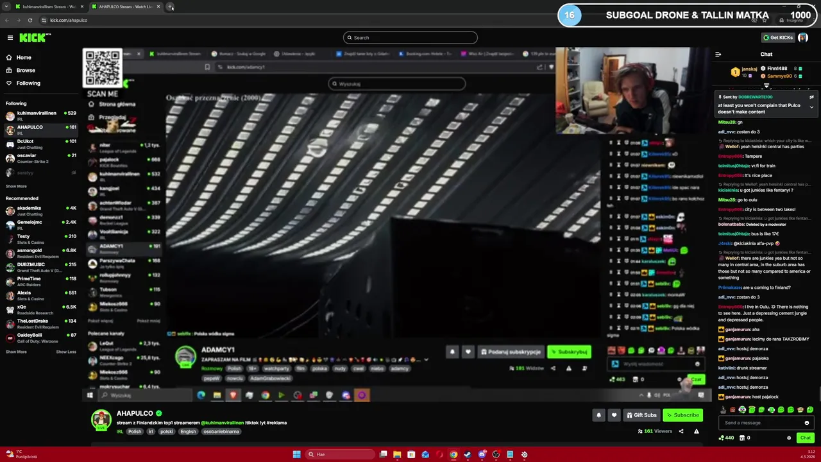Click the KICK logo
821x462 pixels.
33,38
